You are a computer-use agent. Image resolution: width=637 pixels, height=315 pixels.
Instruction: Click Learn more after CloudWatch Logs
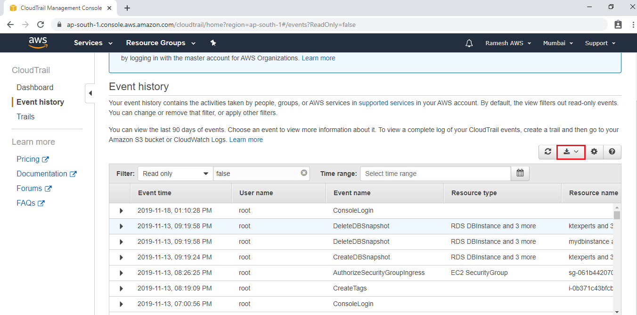tap(246, 140)
